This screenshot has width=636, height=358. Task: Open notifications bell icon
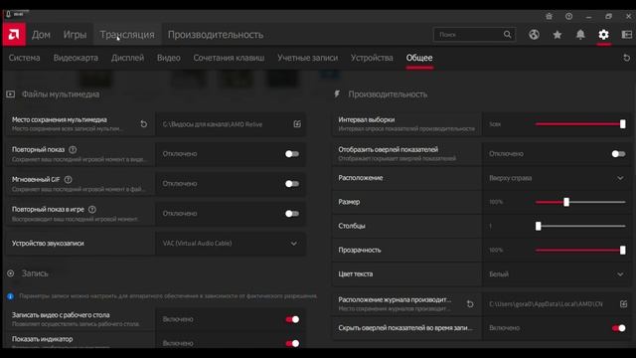pos(580,35)
